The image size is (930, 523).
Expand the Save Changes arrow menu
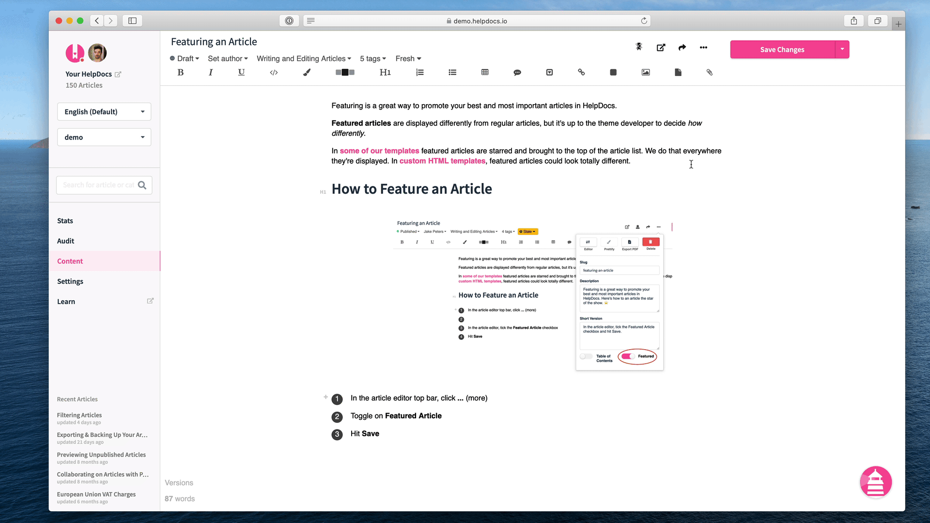842,49
